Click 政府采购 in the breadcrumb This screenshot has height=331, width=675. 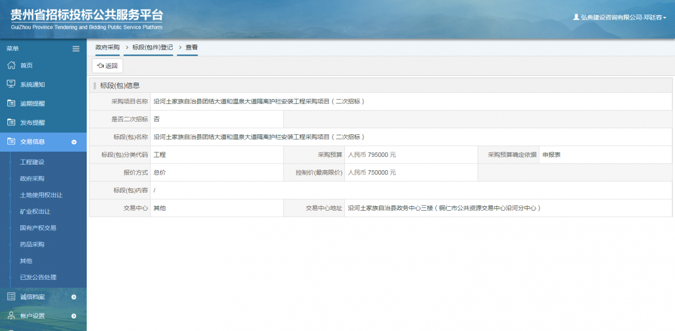pyautogui.click(x=107, y=48)
